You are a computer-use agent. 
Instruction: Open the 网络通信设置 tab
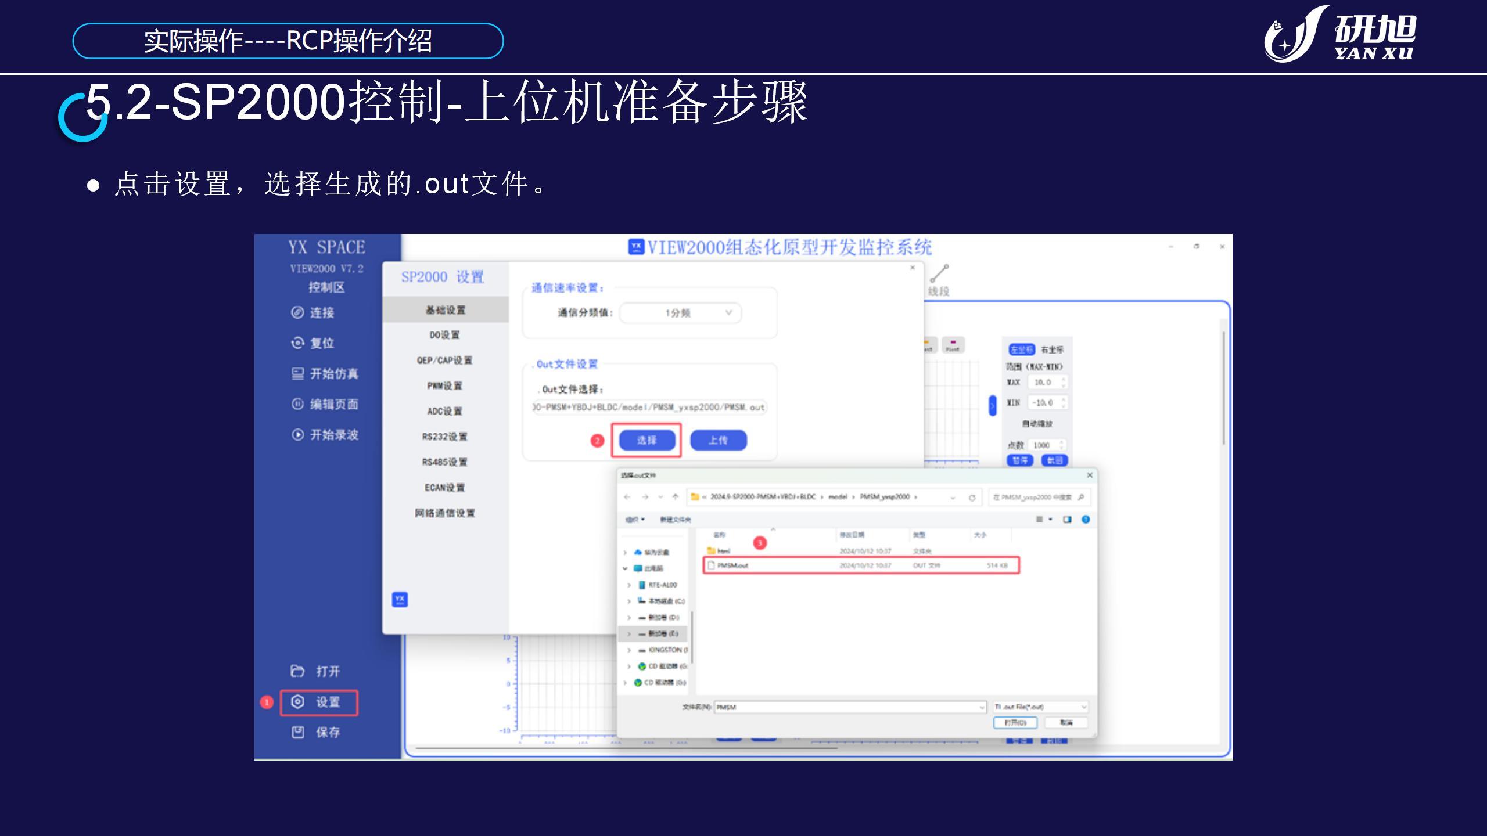[446, 513]
